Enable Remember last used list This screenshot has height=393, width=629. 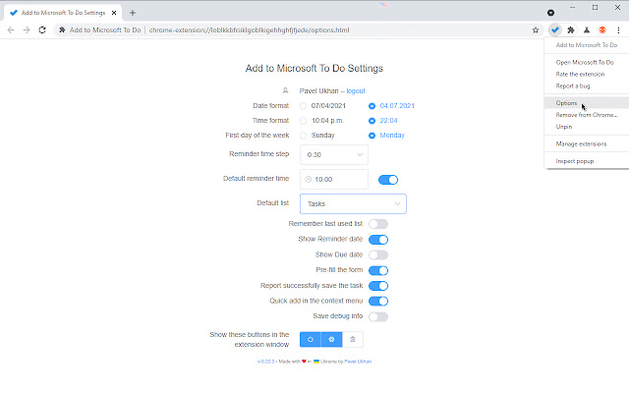tap(378, 224)
